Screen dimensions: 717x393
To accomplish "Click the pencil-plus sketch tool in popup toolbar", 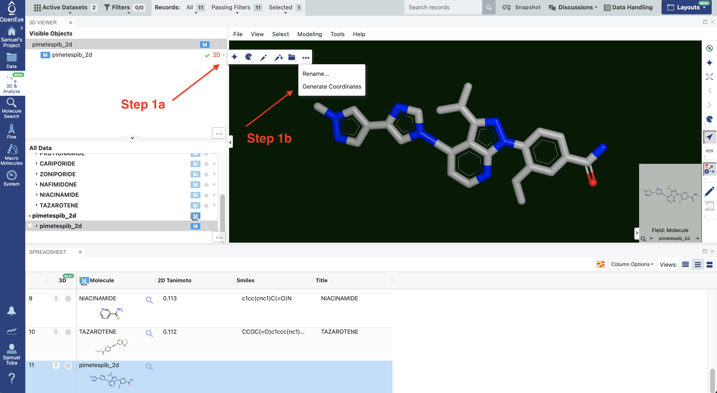I will (x=278, y=57).
